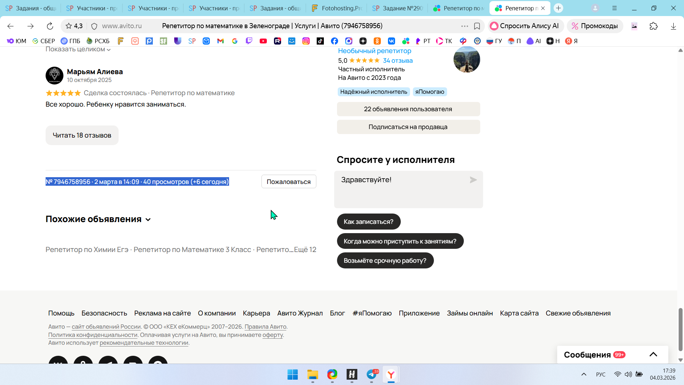Click the bookmark icon in address bar
This screenshot has width=684, height=385.
coord(477,26)
